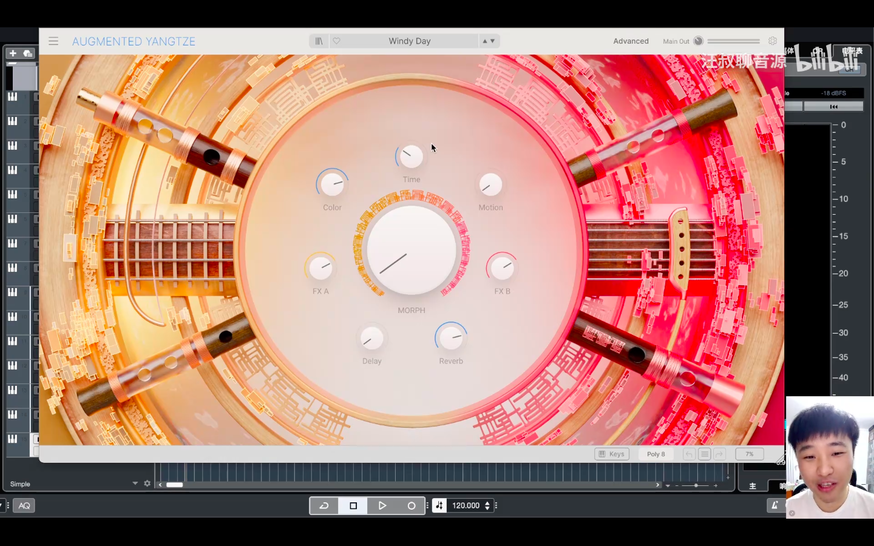The width and height of the screenshot is (874, 546).
Task: Click the Reverb knob
Action: (x=451, y=338)
